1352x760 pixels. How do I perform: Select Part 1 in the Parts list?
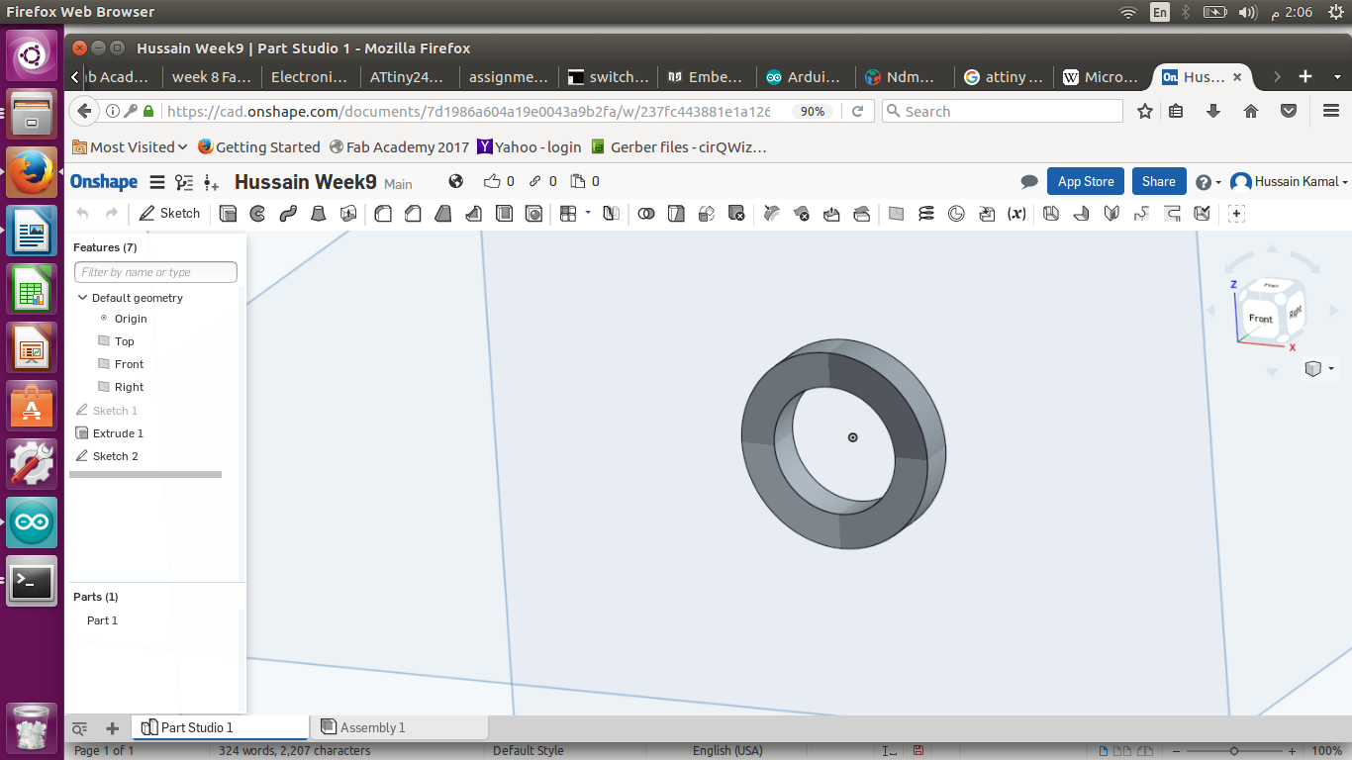tap(102, 620)
